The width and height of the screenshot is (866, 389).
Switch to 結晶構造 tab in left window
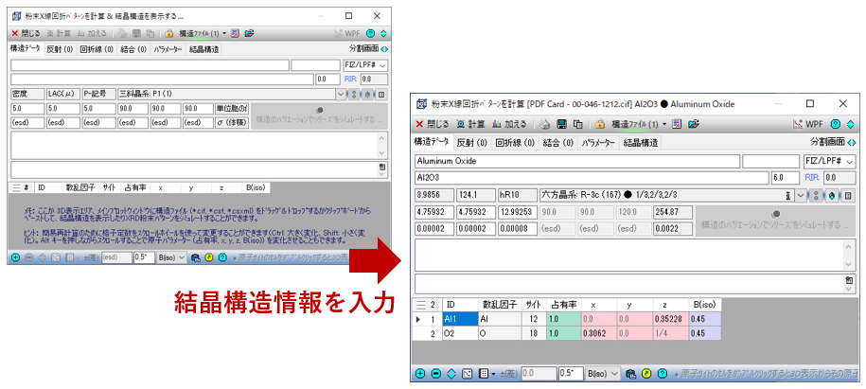click(203, 49)
